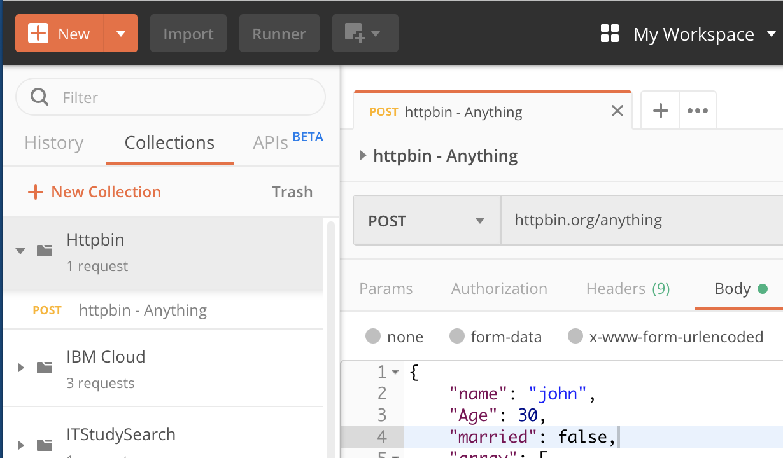Focus the Filter input field
Image resolution: width=783 pixels, height=458 pixels.
pos(171,97)
